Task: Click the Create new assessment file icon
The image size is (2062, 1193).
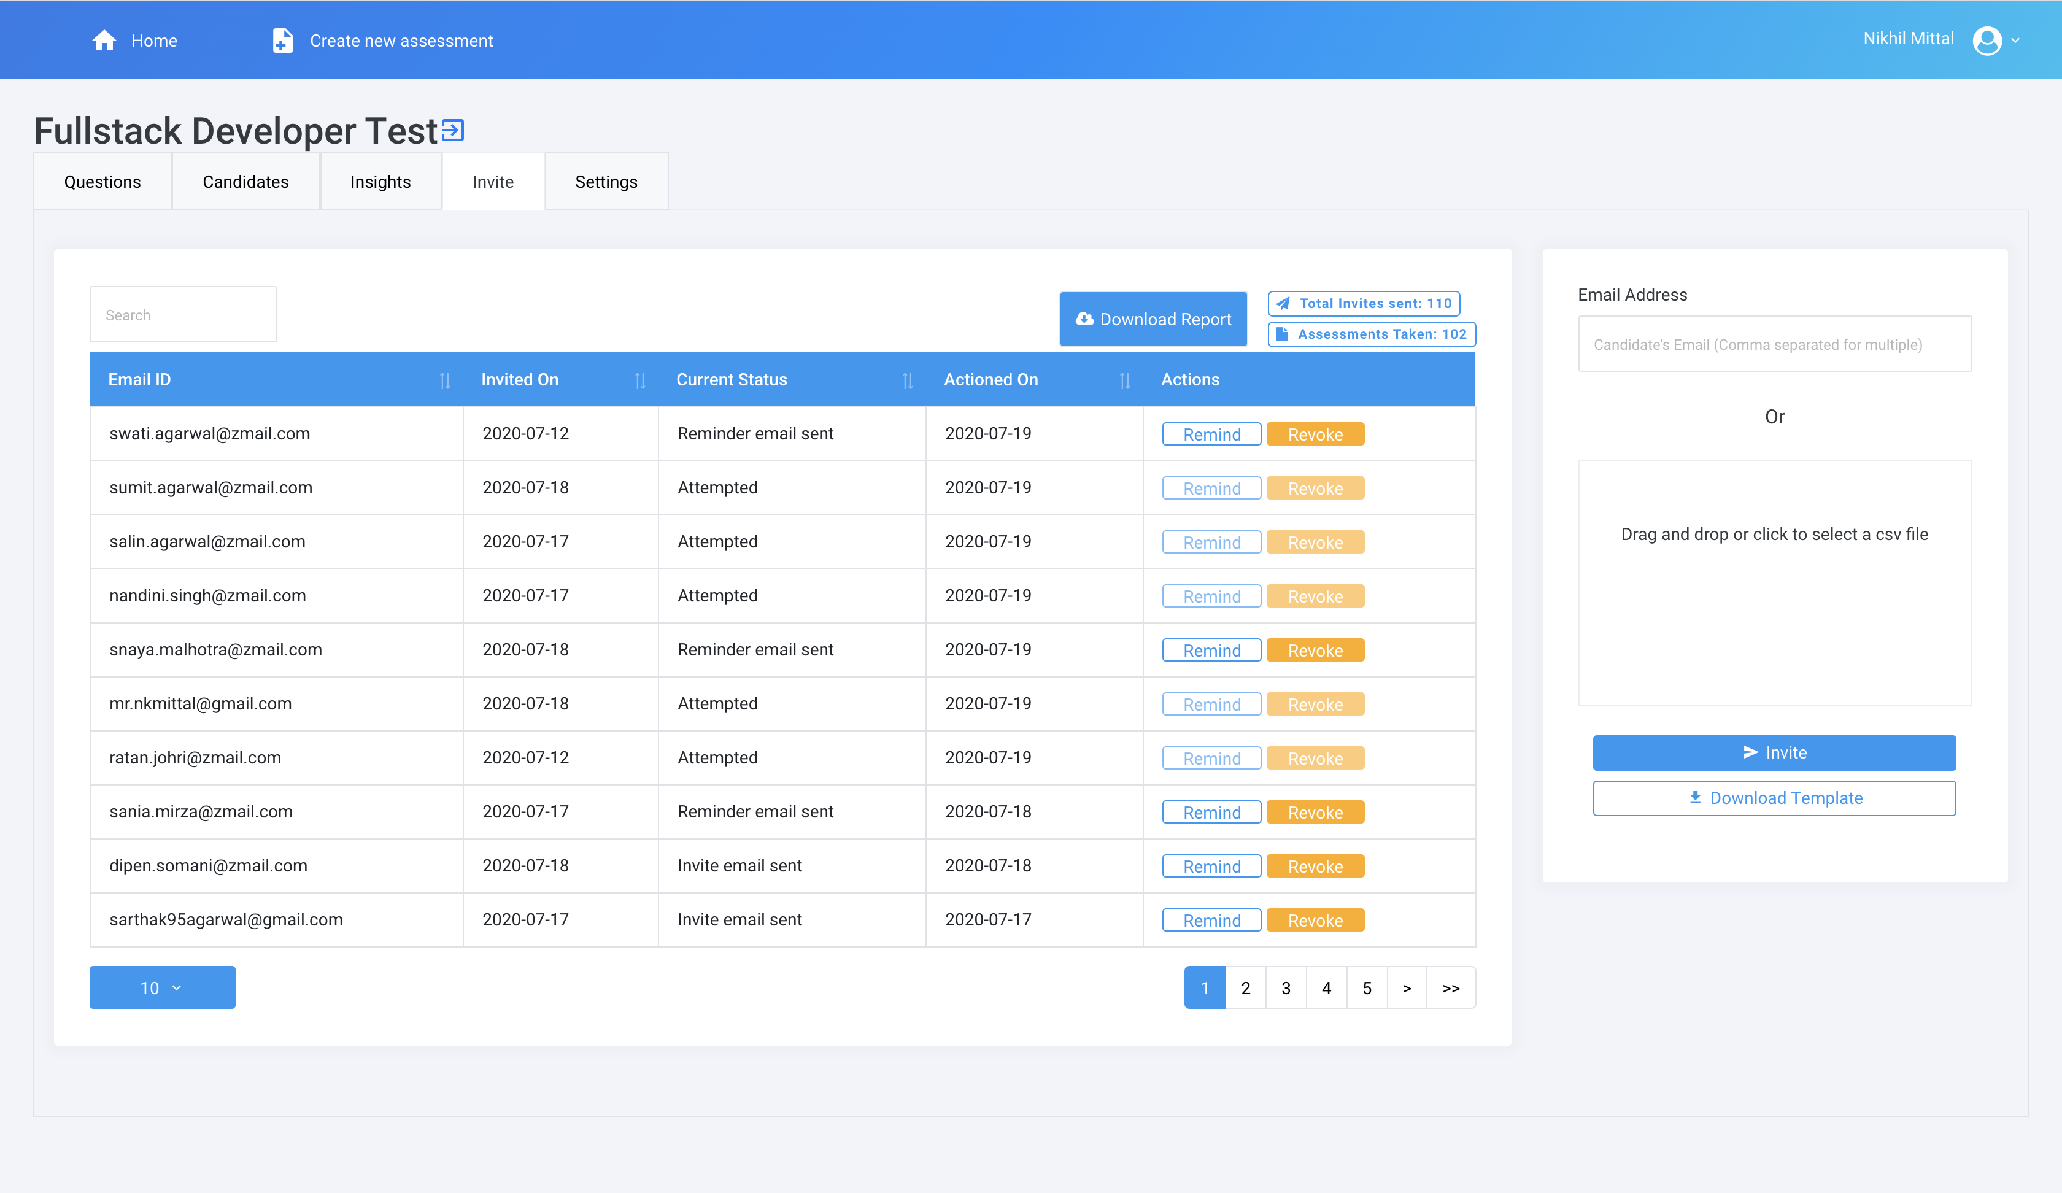Action: [282, 41]
